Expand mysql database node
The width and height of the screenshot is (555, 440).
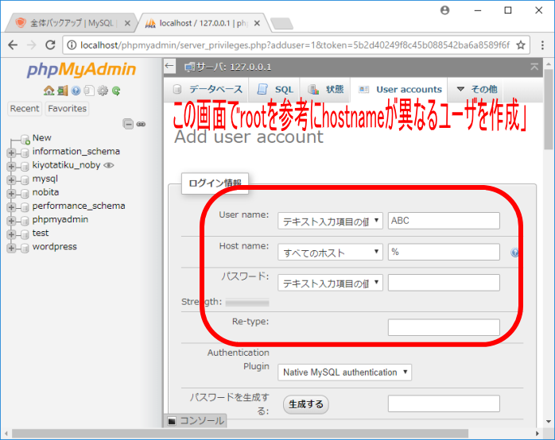[11, 179]
